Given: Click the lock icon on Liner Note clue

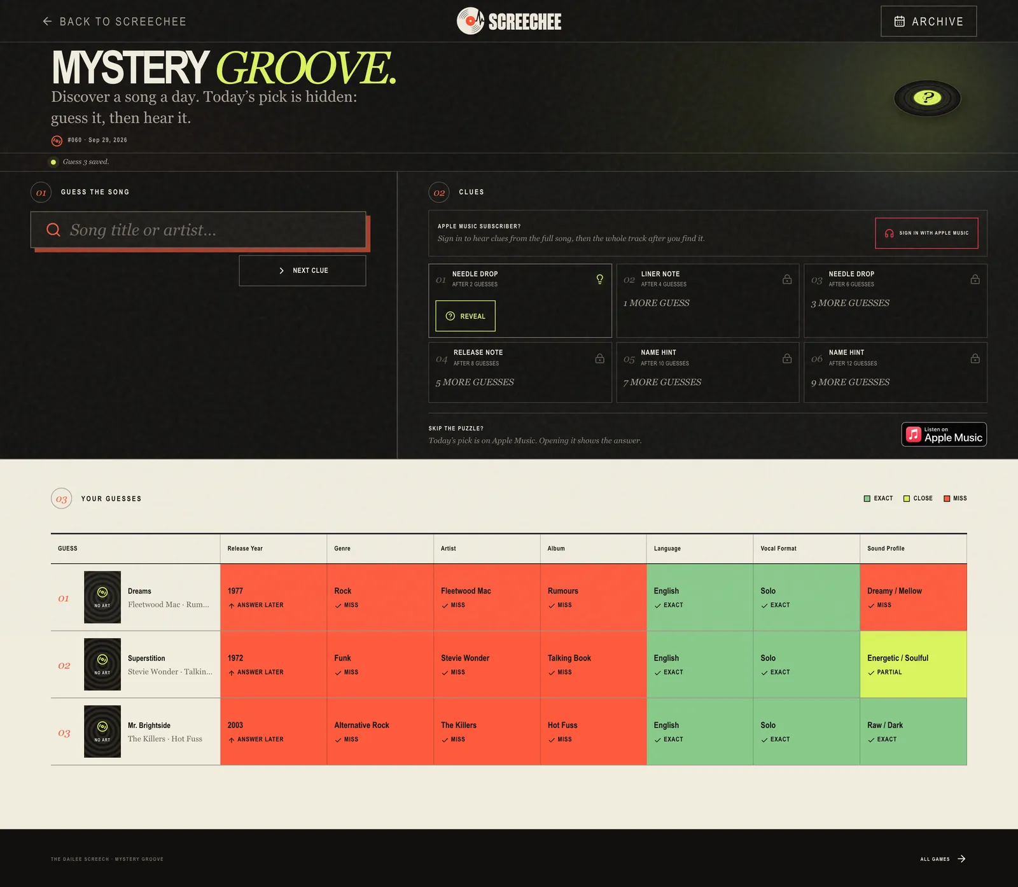Looking at the screenshot, I should (787, 279).
